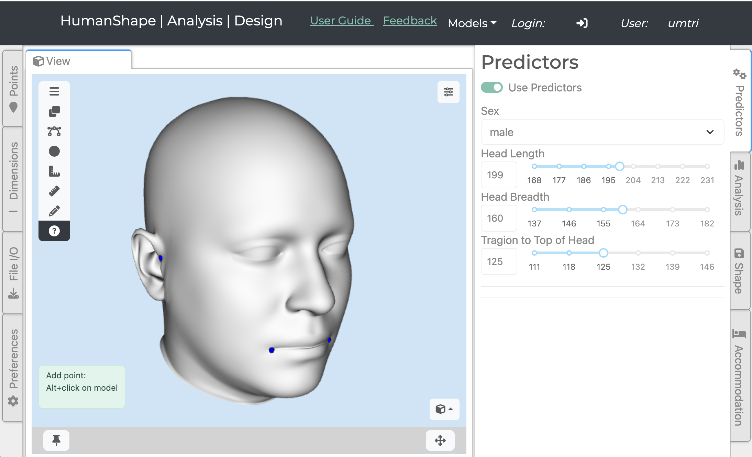Open the viewer settings sliders icon

pyautogui.click(x=448, y=92)
